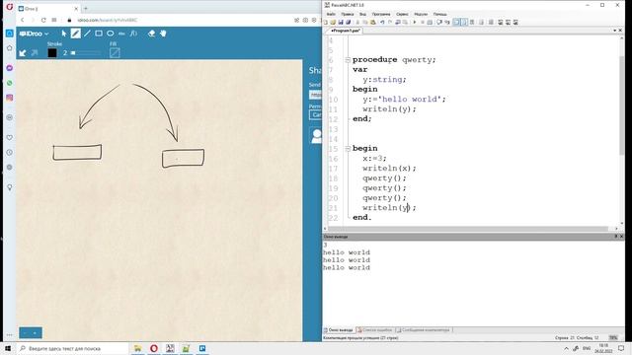Select the eraser tool in IDroo
This screenshot has height=355, width=632.
pyautogui.click(x=151, y=34)
